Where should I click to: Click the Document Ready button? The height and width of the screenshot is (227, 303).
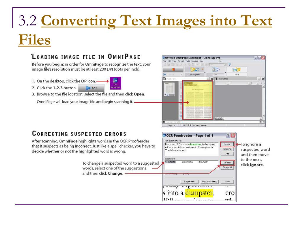point(209,182)
